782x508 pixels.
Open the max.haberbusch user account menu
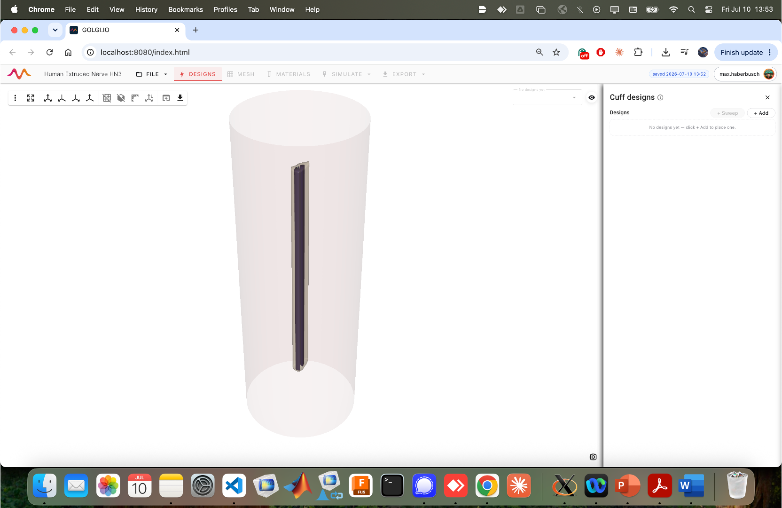(x=745, y=74)
